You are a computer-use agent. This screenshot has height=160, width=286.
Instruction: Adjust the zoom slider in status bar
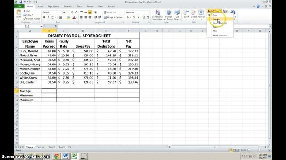pos(259,150)
